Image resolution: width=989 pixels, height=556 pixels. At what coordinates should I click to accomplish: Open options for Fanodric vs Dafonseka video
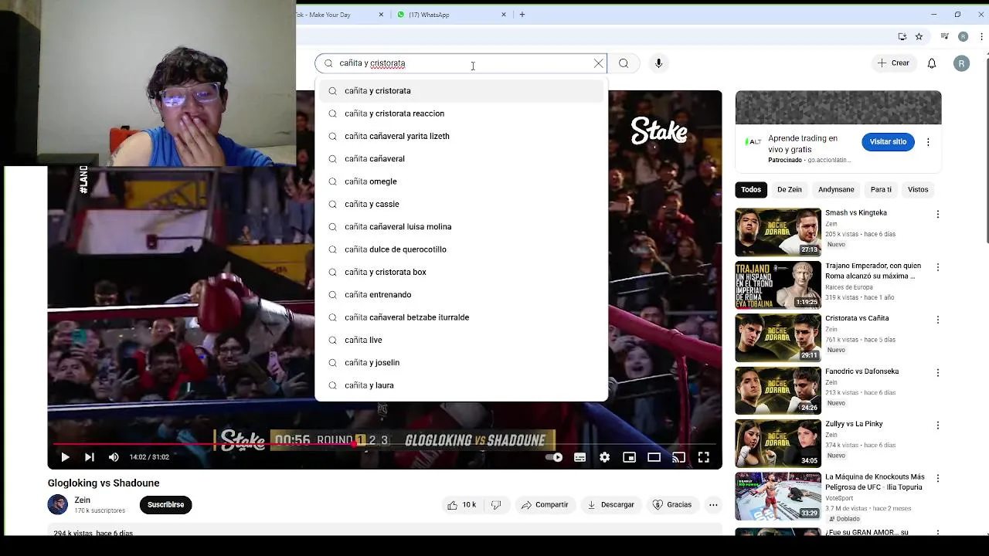pyautogui.click(x=937, y=372)
